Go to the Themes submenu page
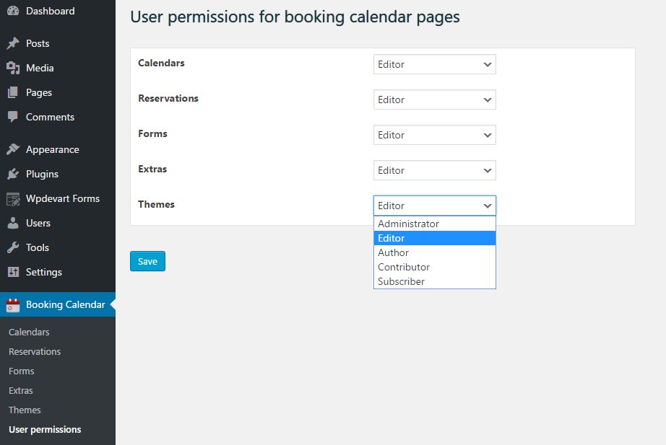Viewport: 666px width, 445px height. pos(25,410)
